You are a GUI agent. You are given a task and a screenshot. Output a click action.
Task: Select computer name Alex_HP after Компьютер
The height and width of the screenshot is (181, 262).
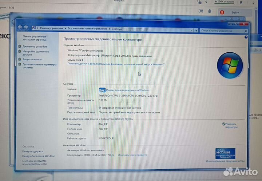[x=103, y=124]
